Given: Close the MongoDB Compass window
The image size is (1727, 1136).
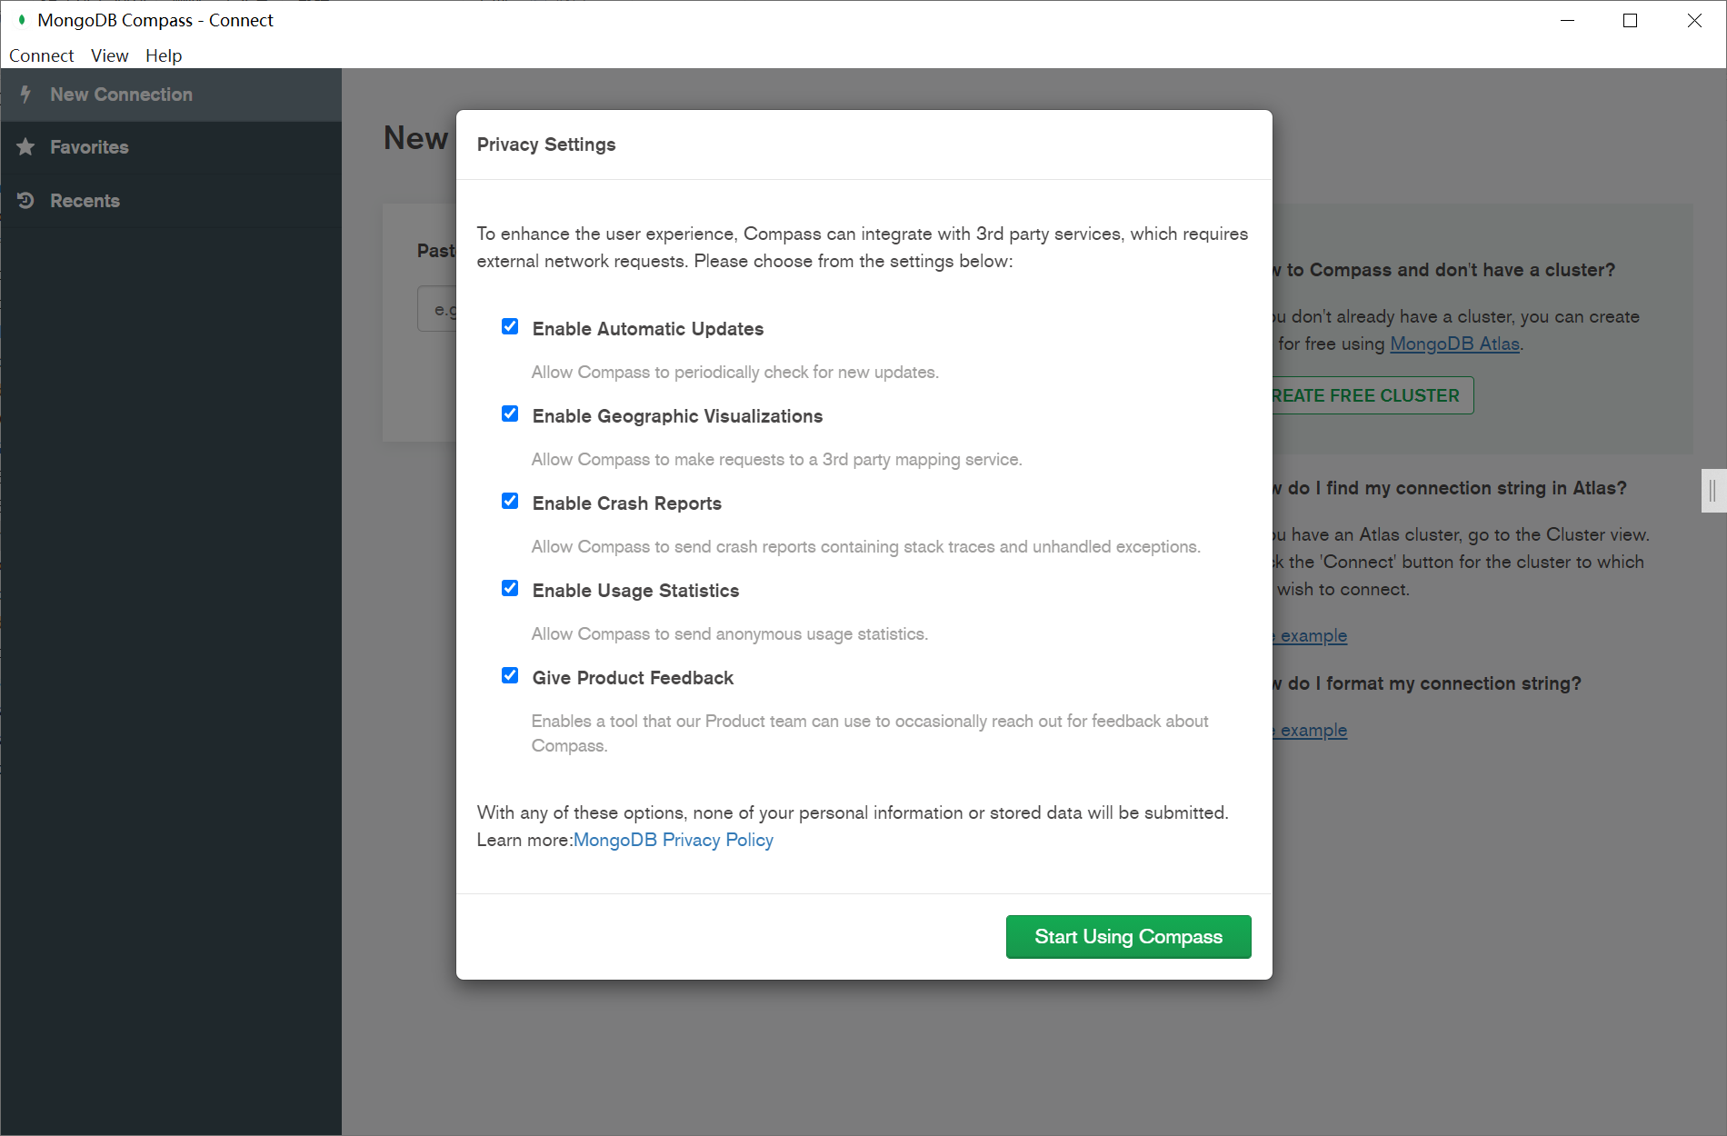Looking at the screenshot, I should point(1694,20).
